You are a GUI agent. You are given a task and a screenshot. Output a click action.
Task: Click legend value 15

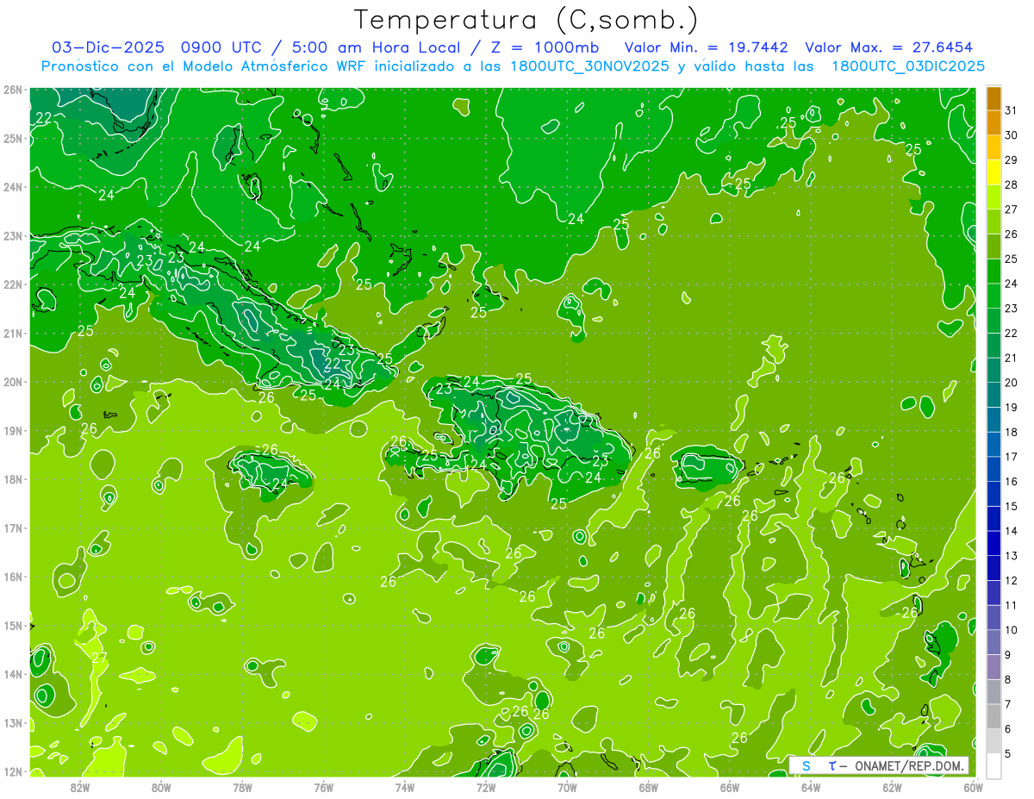(1011, 506)
